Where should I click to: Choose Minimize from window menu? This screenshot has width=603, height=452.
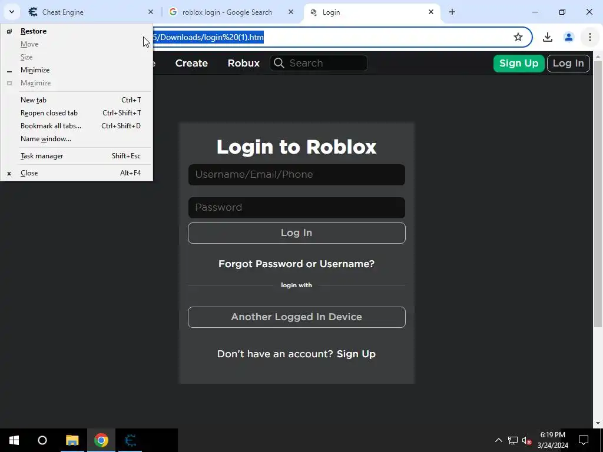click(77, 70)
